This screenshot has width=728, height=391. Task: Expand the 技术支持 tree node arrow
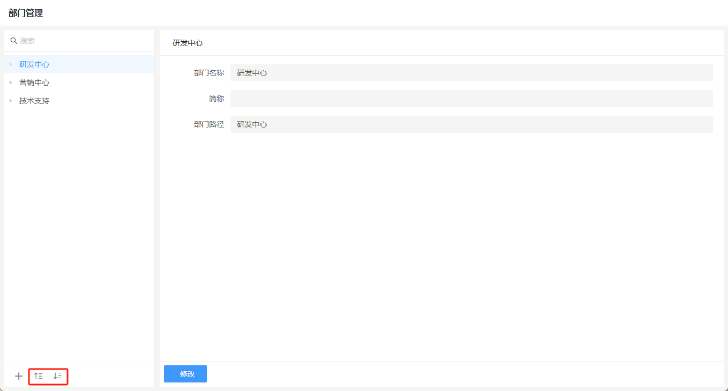pos(10,101)
